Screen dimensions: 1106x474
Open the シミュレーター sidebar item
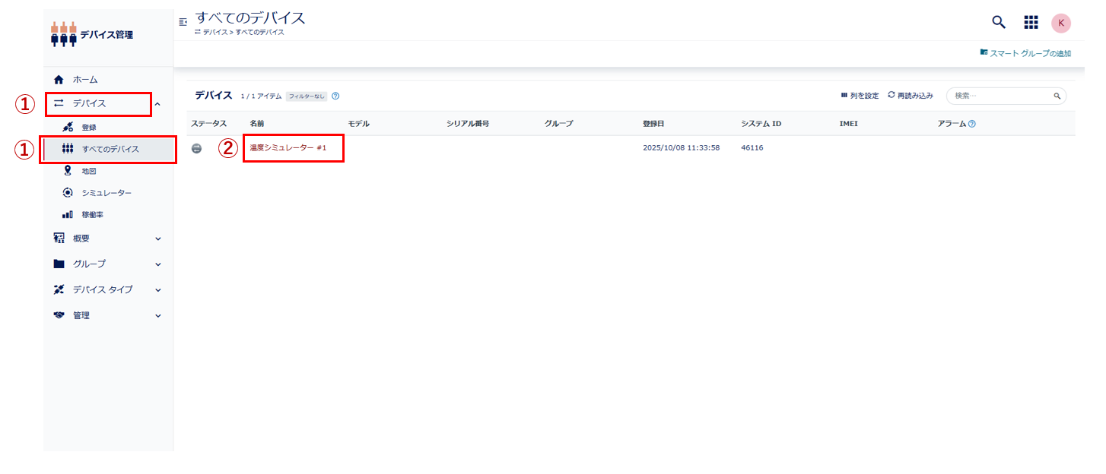[x=106, y=193]
